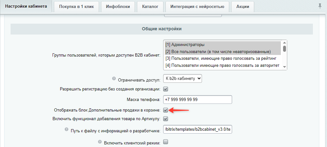The width and height of the screenshot is (327, 147).
Task: Enable Включить клиентский режим checkbox
Action: point(166,142)
